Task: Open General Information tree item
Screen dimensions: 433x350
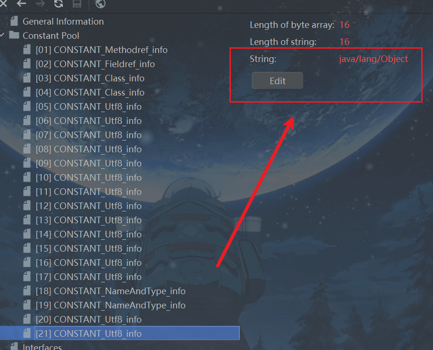Action: tap(63, 21)
